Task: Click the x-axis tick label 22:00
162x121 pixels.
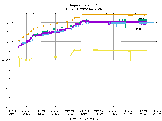Action: tap(157, 114)
